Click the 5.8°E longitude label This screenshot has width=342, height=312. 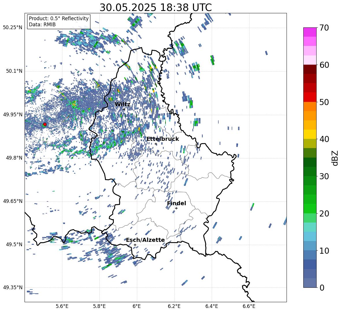pos(99,306)
